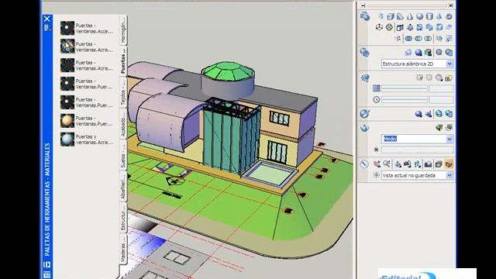Select the Sphere solid tool
Screen dimensions: 496x279
(420, 16)
